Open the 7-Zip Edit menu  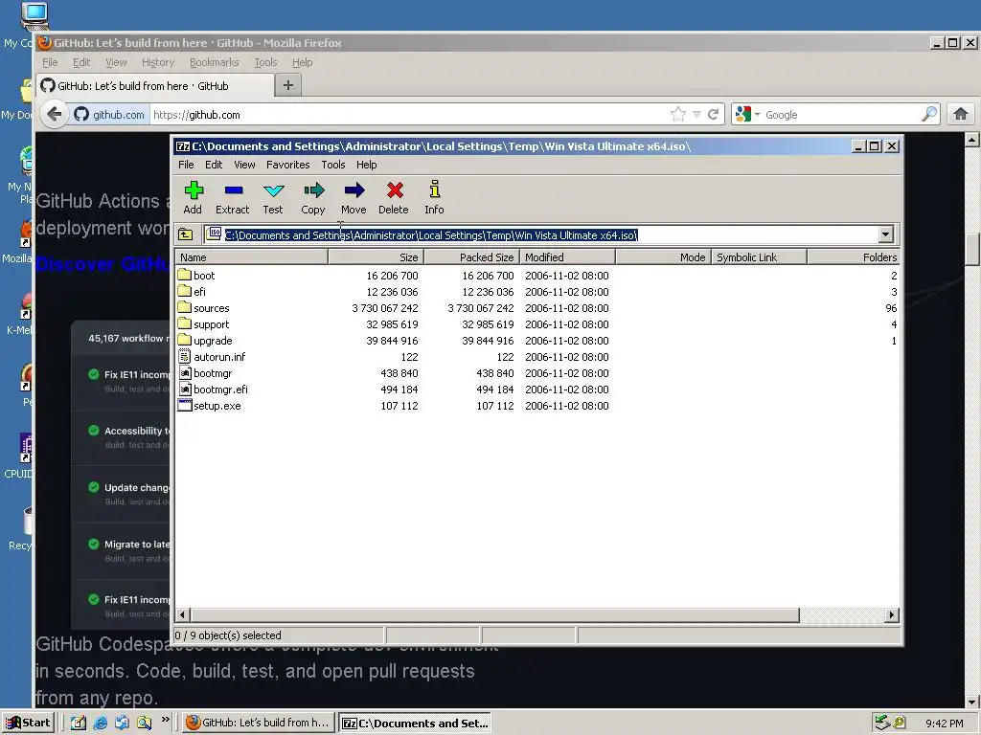tap(214, 165)
